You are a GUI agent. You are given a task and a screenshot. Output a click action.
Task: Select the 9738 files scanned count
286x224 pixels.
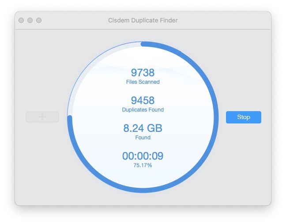[143, 73]
